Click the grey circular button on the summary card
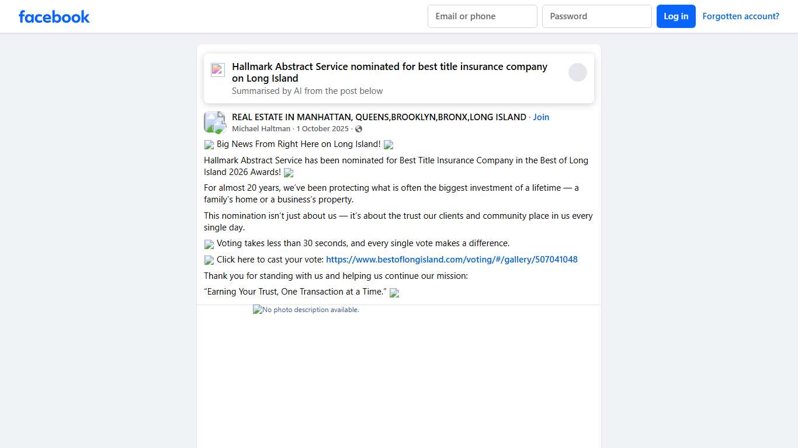This screenshot has width=798, height=448. (577, 72)
